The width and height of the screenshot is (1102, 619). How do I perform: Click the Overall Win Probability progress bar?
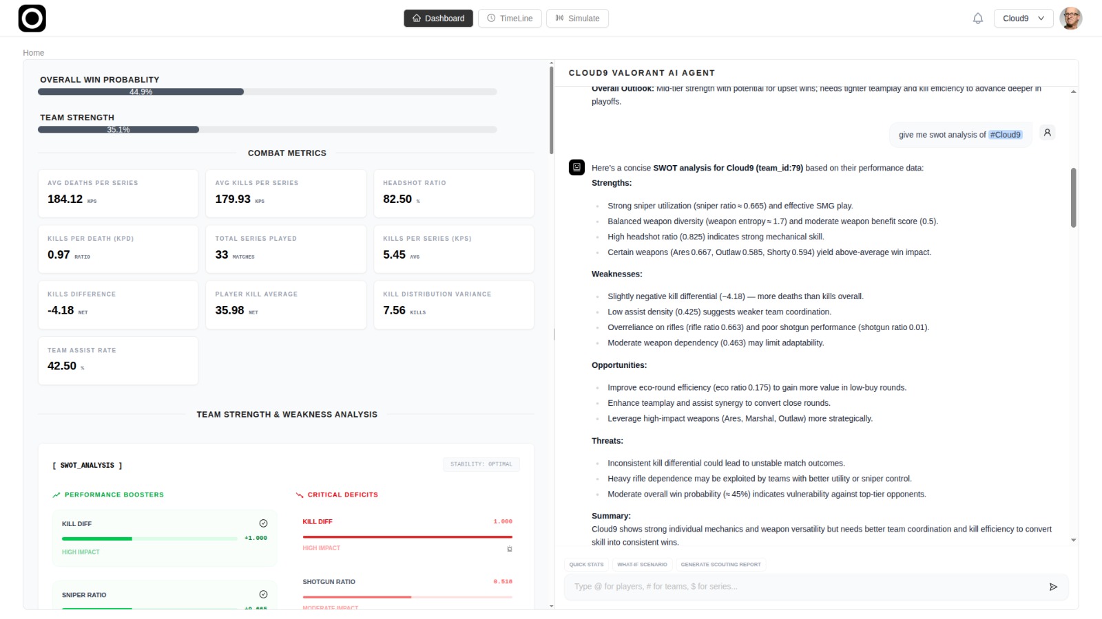click(267, 92)
